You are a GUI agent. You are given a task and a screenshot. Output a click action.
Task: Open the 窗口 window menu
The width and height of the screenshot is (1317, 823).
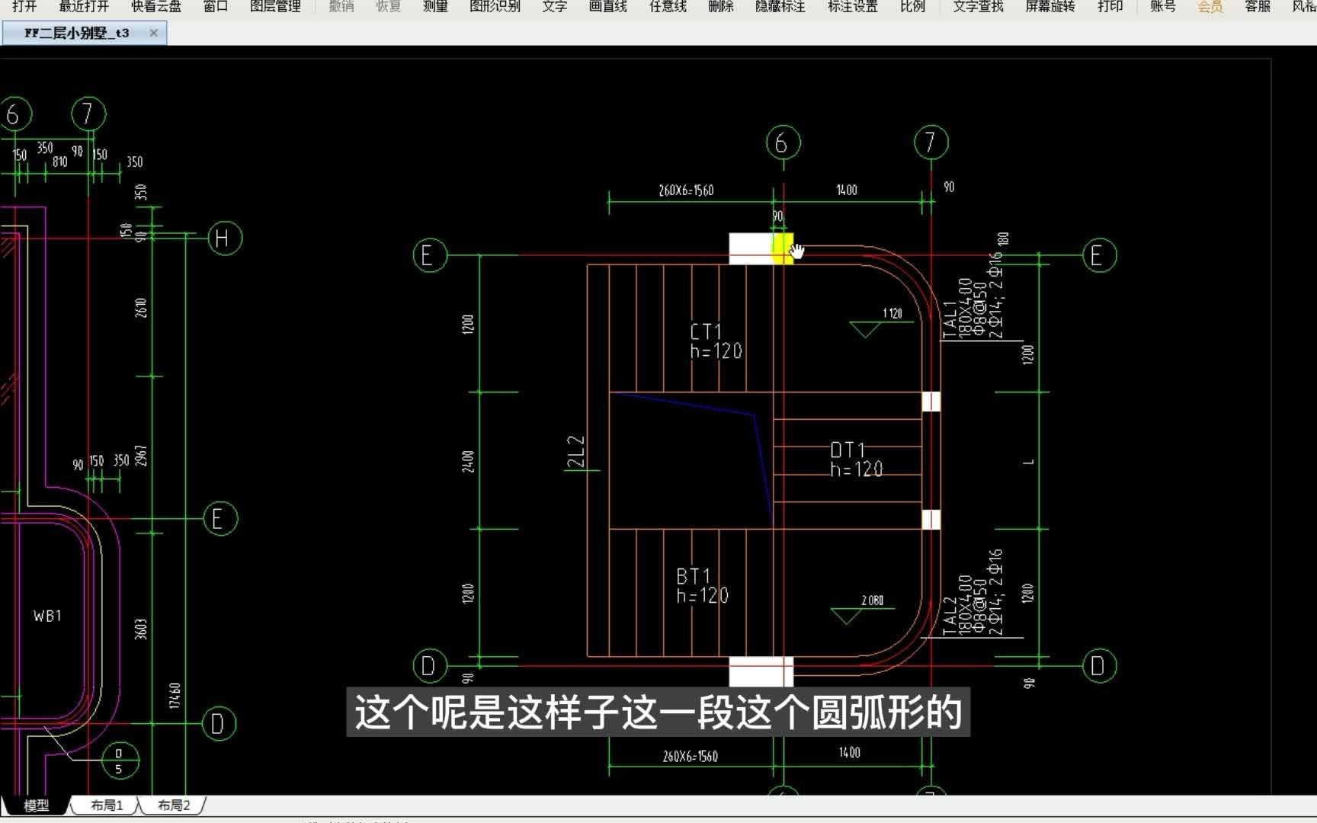point(216,6)
